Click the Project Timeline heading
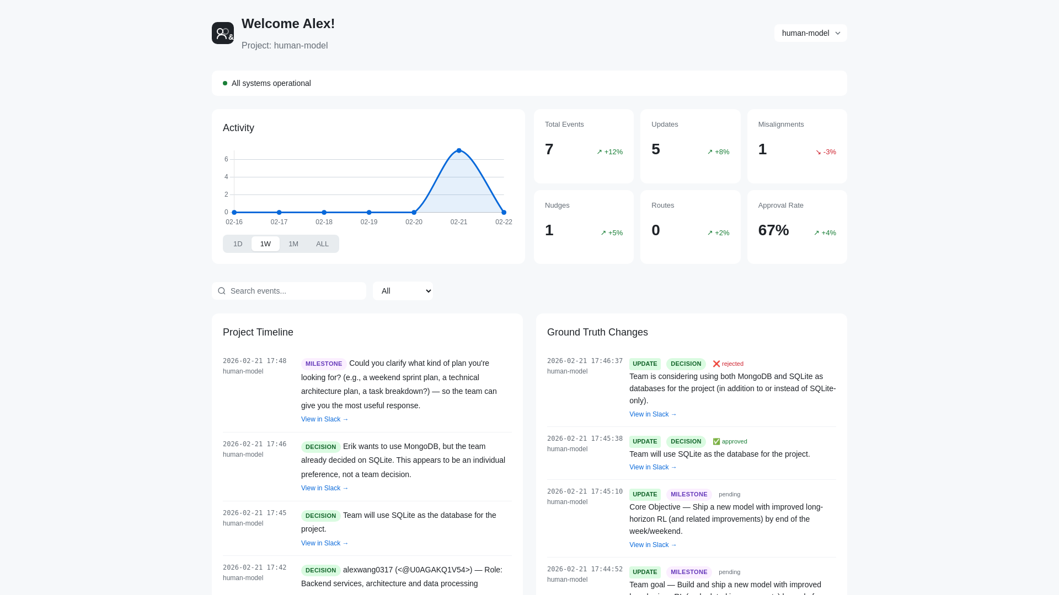Screen dimensions: 1059x595 [258, 332]
